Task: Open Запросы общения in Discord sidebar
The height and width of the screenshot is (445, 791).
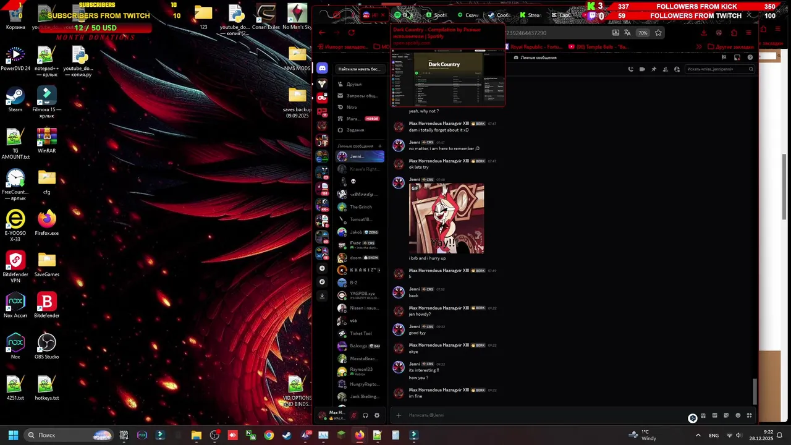Action: coord(360,96)
